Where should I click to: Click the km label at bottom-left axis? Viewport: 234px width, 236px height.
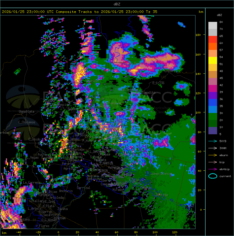tap(4, 233)
